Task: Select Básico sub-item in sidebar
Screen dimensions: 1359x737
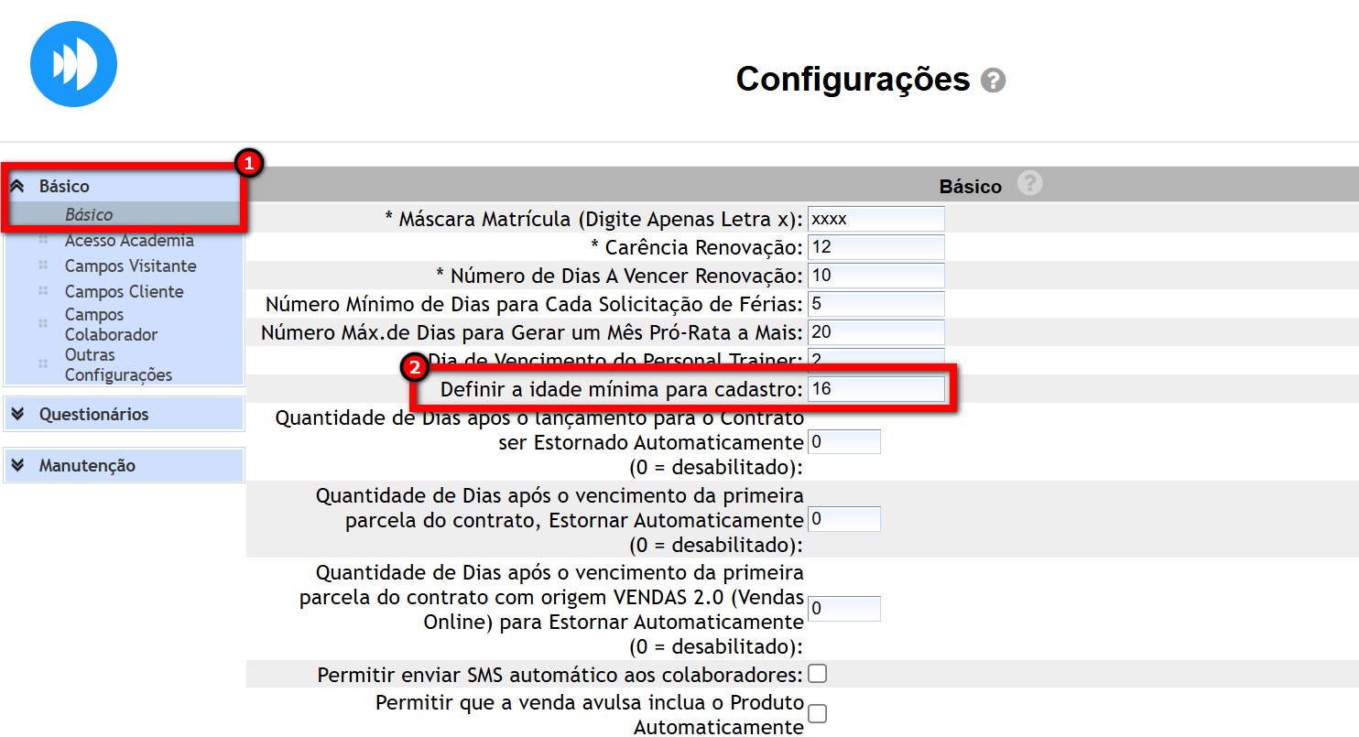Action: (x=89, y=214)
